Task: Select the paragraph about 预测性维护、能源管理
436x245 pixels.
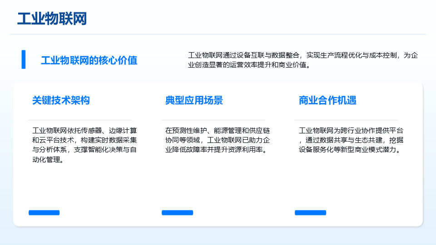Action: click(x=218, y=140)
